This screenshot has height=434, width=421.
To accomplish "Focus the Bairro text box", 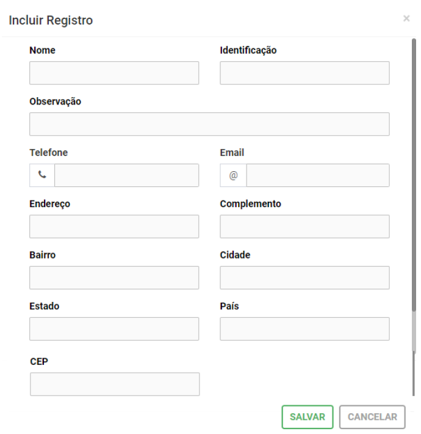I will point(114,278).
